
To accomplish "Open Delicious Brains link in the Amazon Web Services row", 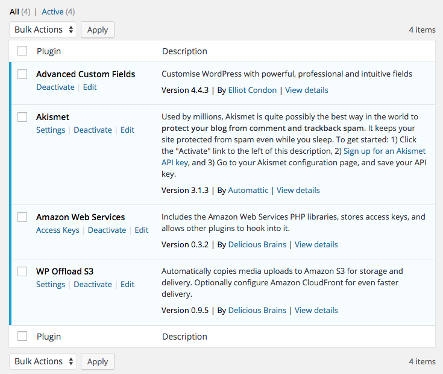I will click(257, 244).
